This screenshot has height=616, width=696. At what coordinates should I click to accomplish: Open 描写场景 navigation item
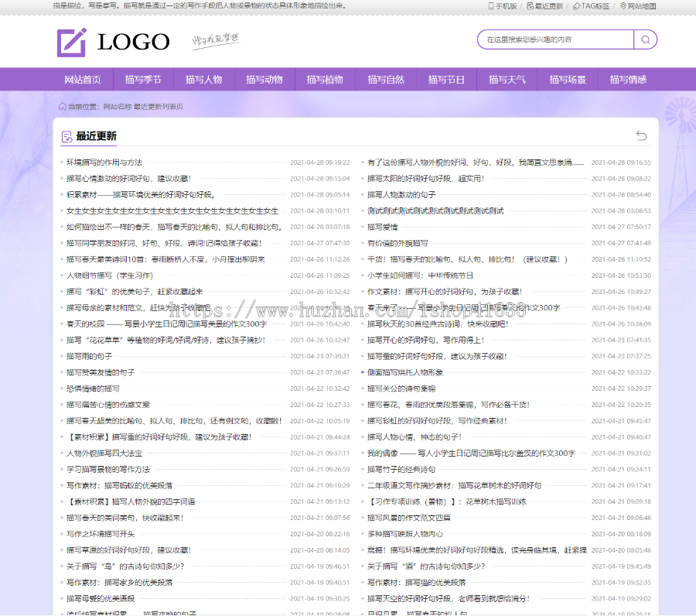tap(568, 80)
